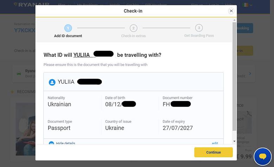Click the step 3 circle icon
The width and height of the screenshot is (274, 167).
(199, 28)
